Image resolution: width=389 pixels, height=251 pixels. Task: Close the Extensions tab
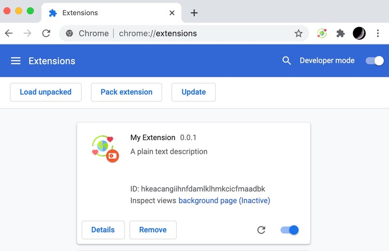172,13
